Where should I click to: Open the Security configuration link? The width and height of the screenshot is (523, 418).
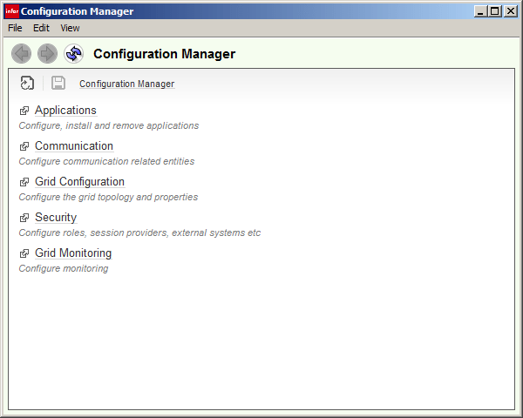click(x=56, y=218)
